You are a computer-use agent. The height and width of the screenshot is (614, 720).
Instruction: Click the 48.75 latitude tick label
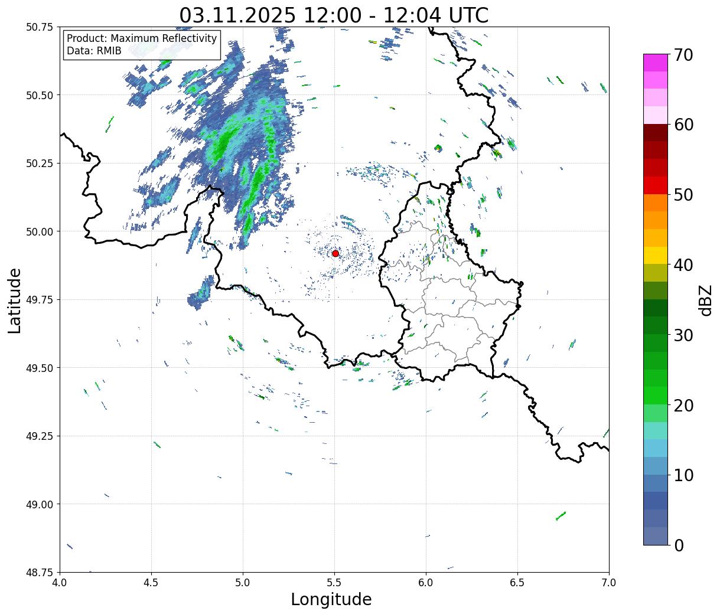[39, 572]
